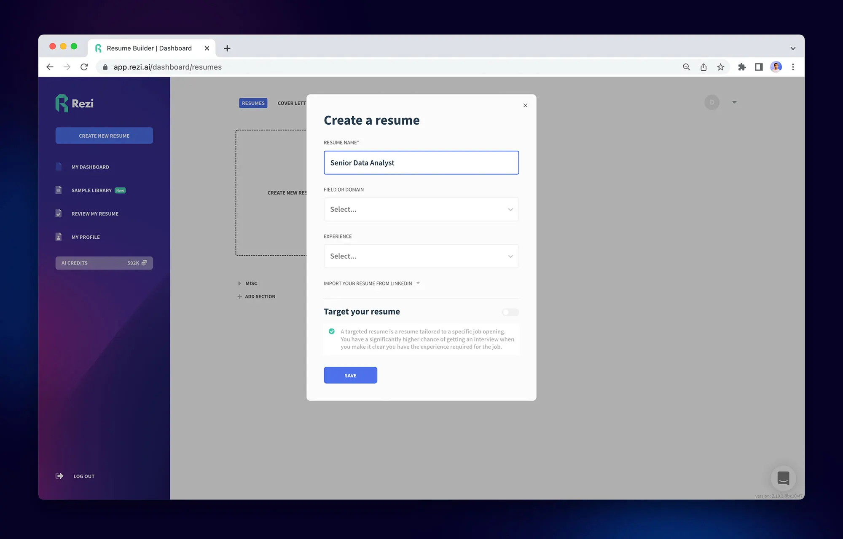Select the My Dashboard document icon
Viewport: 843px width, 539px height.
pyautogui.click(x=59, y=166)
